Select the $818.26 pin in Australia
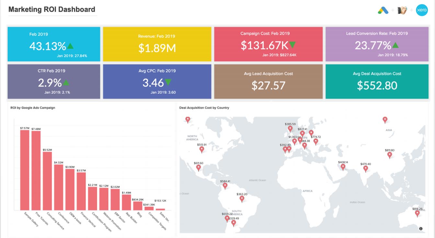435x238 pixels. click(x=417, y=213)
